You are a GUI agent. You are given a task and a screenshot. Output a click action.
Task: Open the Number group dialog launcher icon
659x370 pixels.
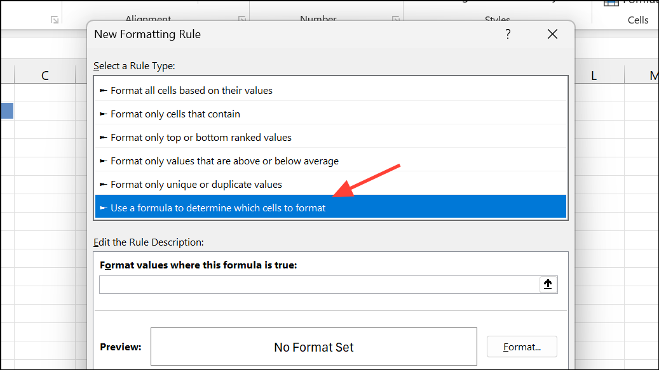[397, 20]
